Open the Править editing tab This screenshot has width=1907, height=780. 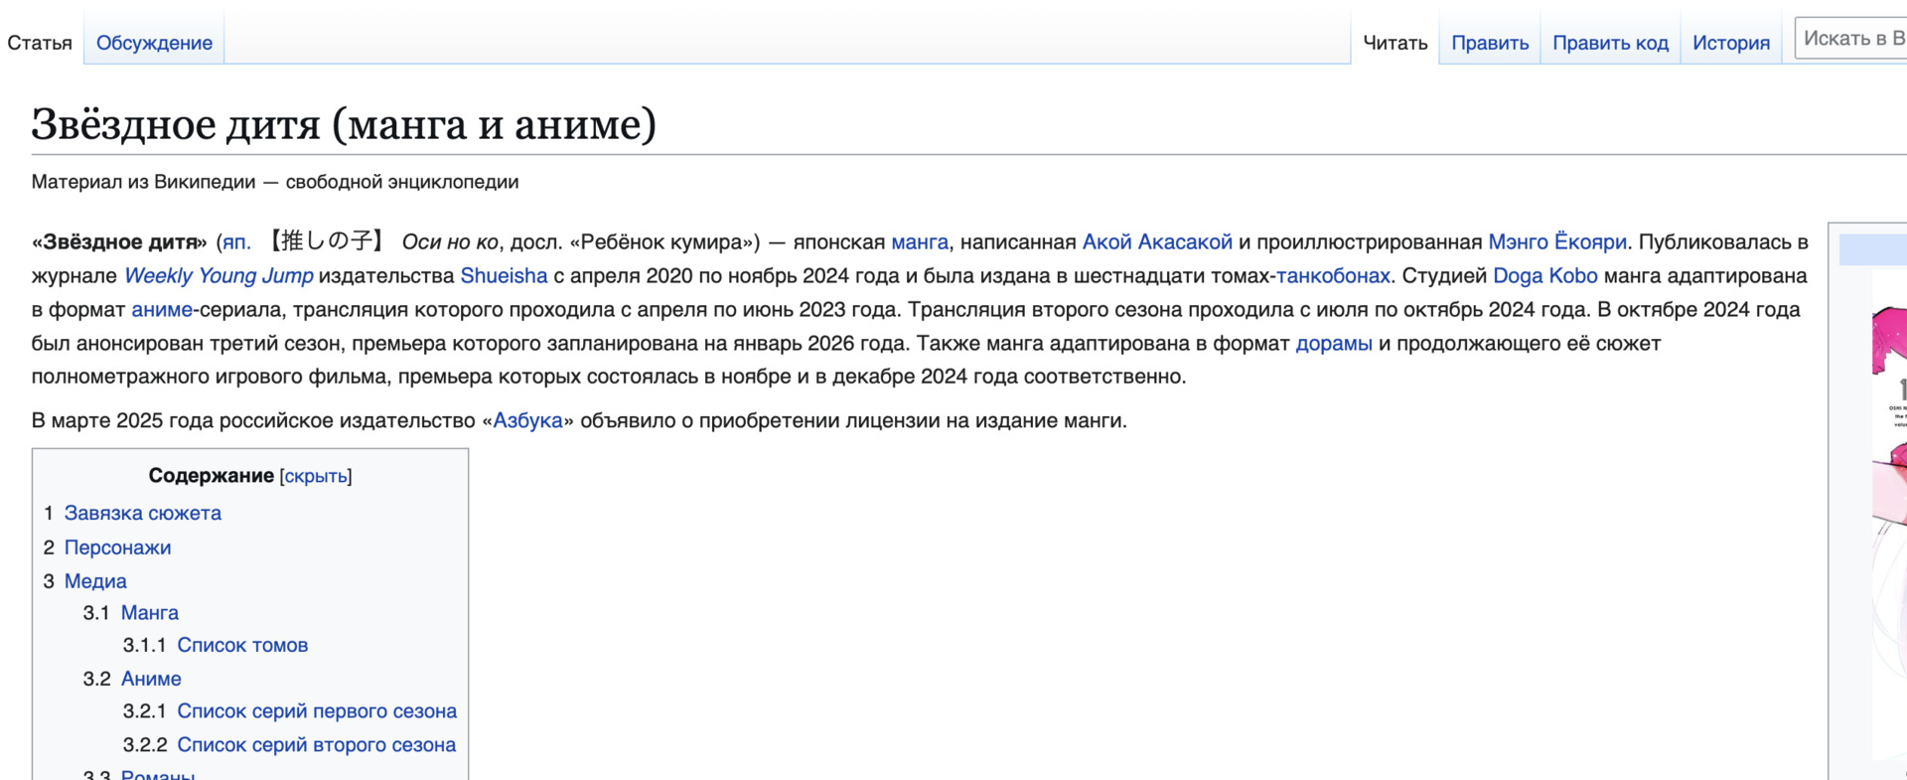pyautogui.click(x=1489, y=43)
